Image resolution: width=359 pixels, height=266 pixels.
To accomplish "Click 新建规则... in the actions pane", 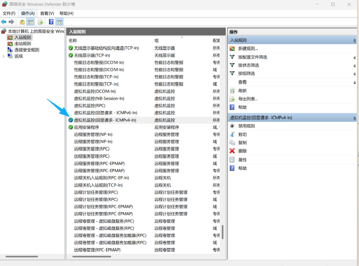I will pos(249,48).
